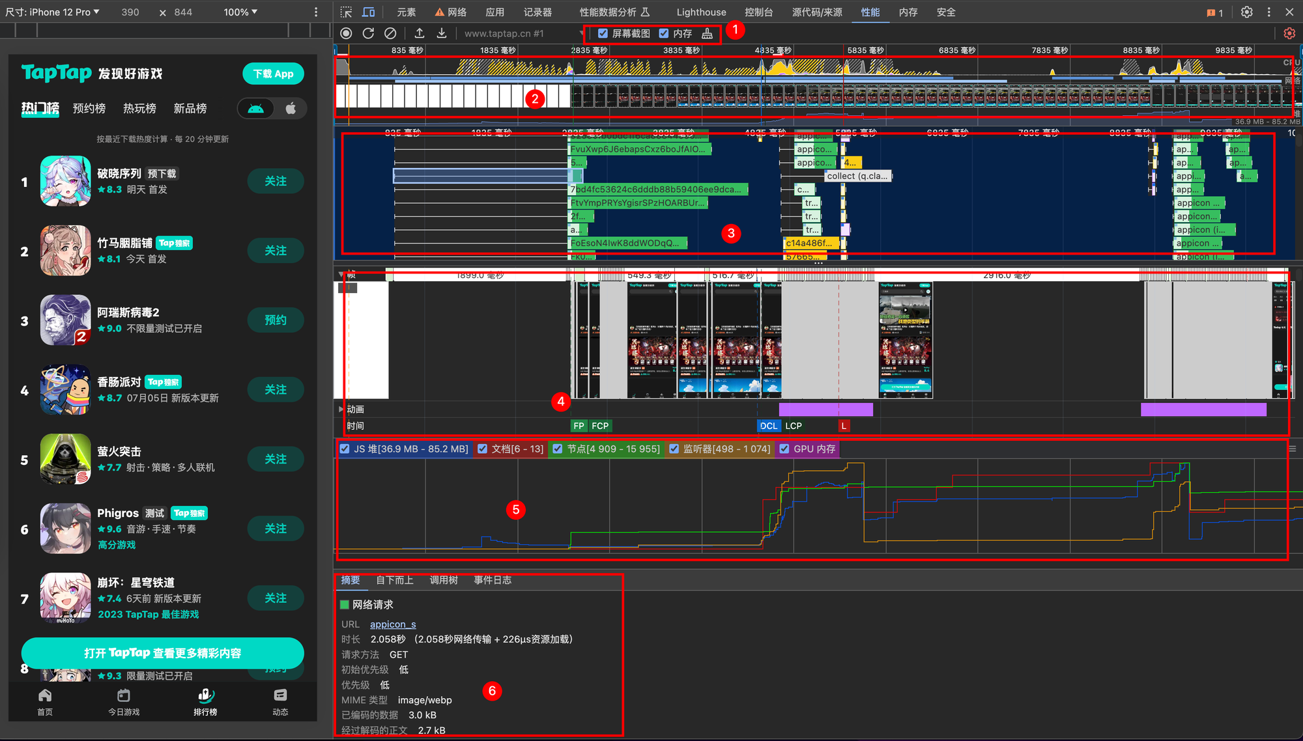1303x741 pixels.
Task: Toggle the device toolbar icon
Action: pos(369,12)
